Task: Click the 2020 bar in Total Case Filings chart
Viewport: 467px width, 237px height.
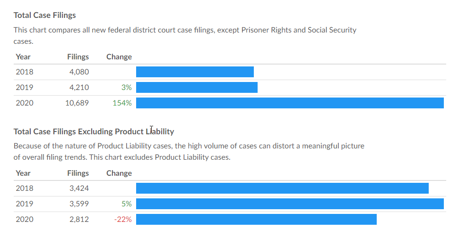Action: [x=290, y=103]
